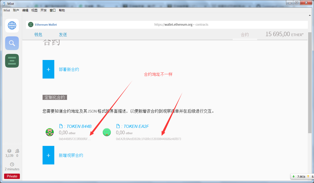This screenshot has height=183, width=314.
Task: Click the 新增观察合约 link
Action: coord(71,155)
